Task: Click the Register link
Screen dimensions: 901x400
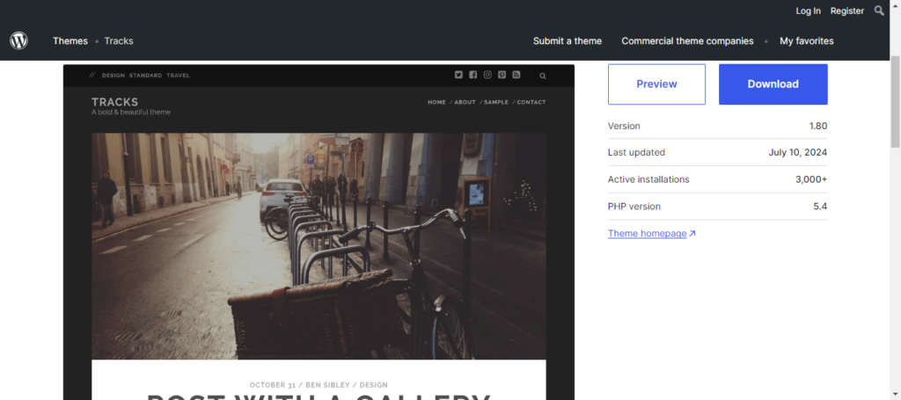Action: [847, 11]
